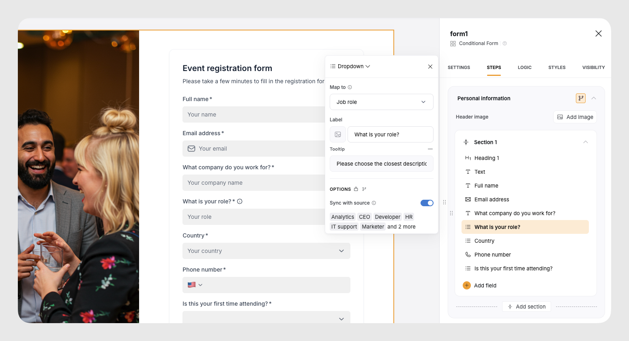Viewport: 629px width, 341px height.
Task: Click the conditional logic branch icon in Personal information
Action: [x=581, y=98]
